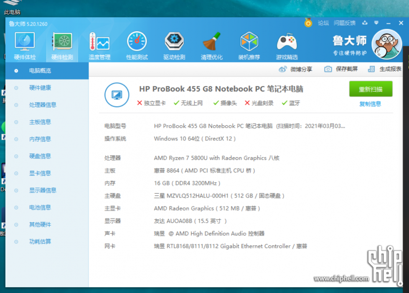
Task: Click the HP ProBook 455 G8 heading
Action: (221, 89)
